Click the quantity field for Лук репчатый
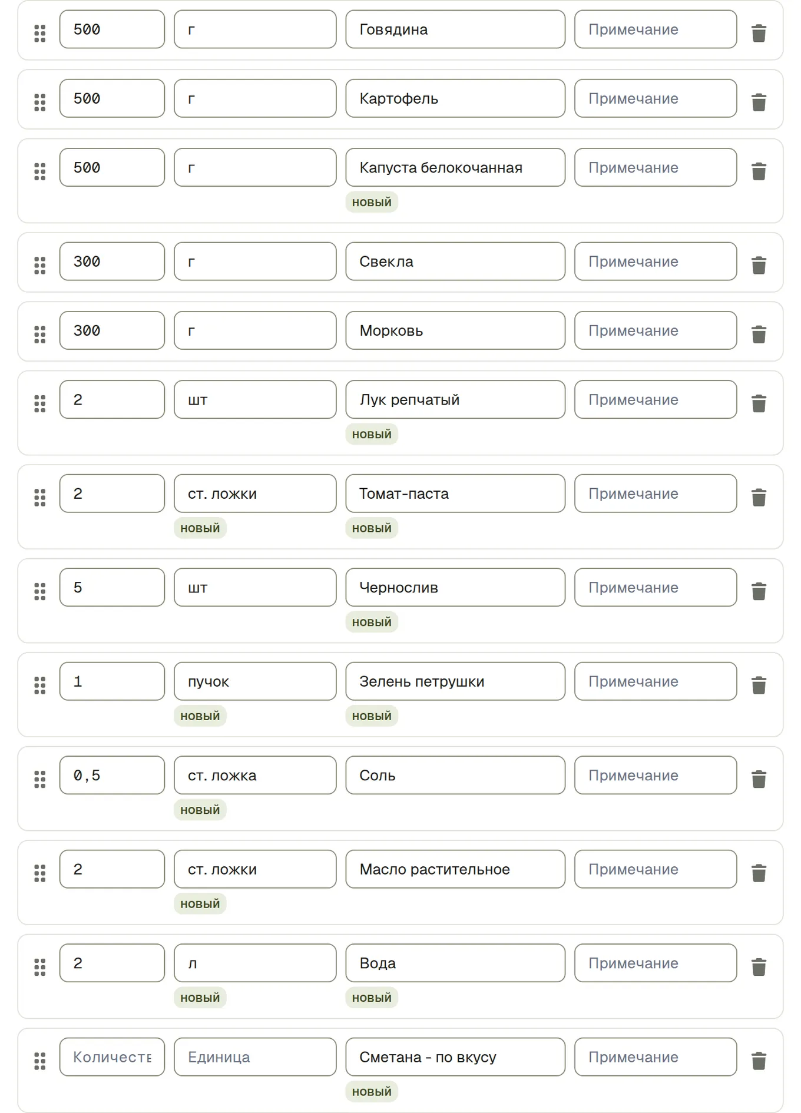Image resolution: width=801 pixels, height=1113 pixels. (112, 399)
